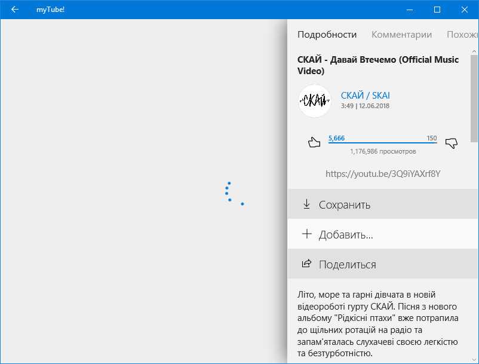
Task: Open the СКАЙ / SKAI channel link
Action: point(365,96)
